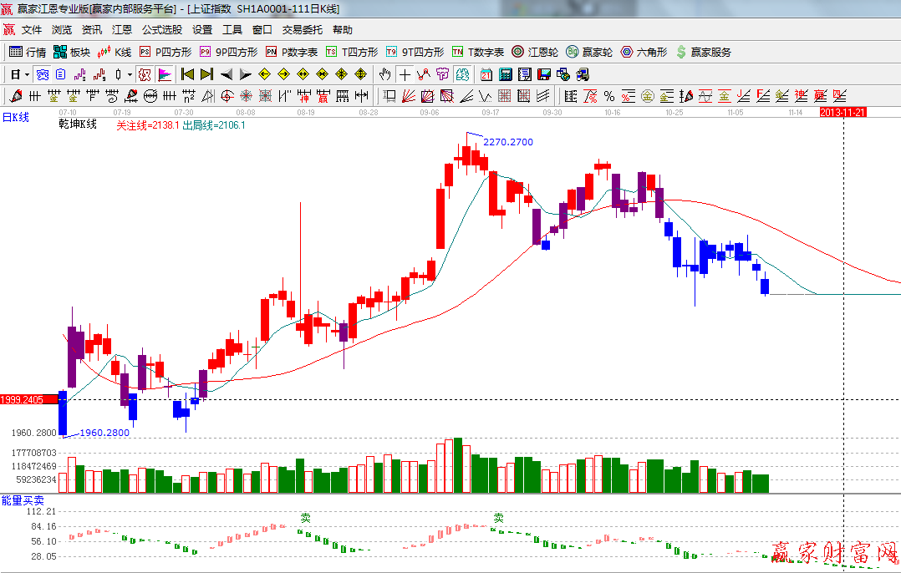The image size is (901, 573).
Task: Click the 板块 sector button
Action: coord(72,52)
